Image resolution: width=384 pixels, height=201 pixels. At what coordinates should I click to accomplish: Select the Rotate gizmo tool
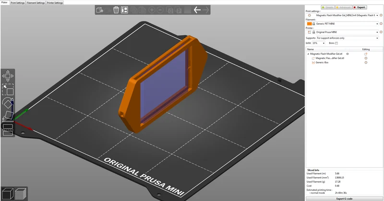(x=8, y=103)
